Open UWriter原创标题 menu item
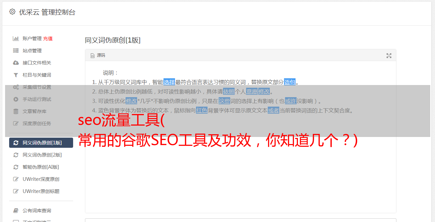435x222 pixels. (41, 191)
